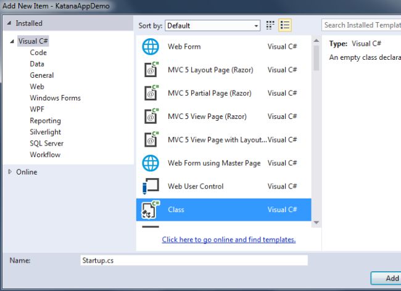Collapse the Installed section
The image size is (401, 291).
pyautogui.click(x=9, y=23)
